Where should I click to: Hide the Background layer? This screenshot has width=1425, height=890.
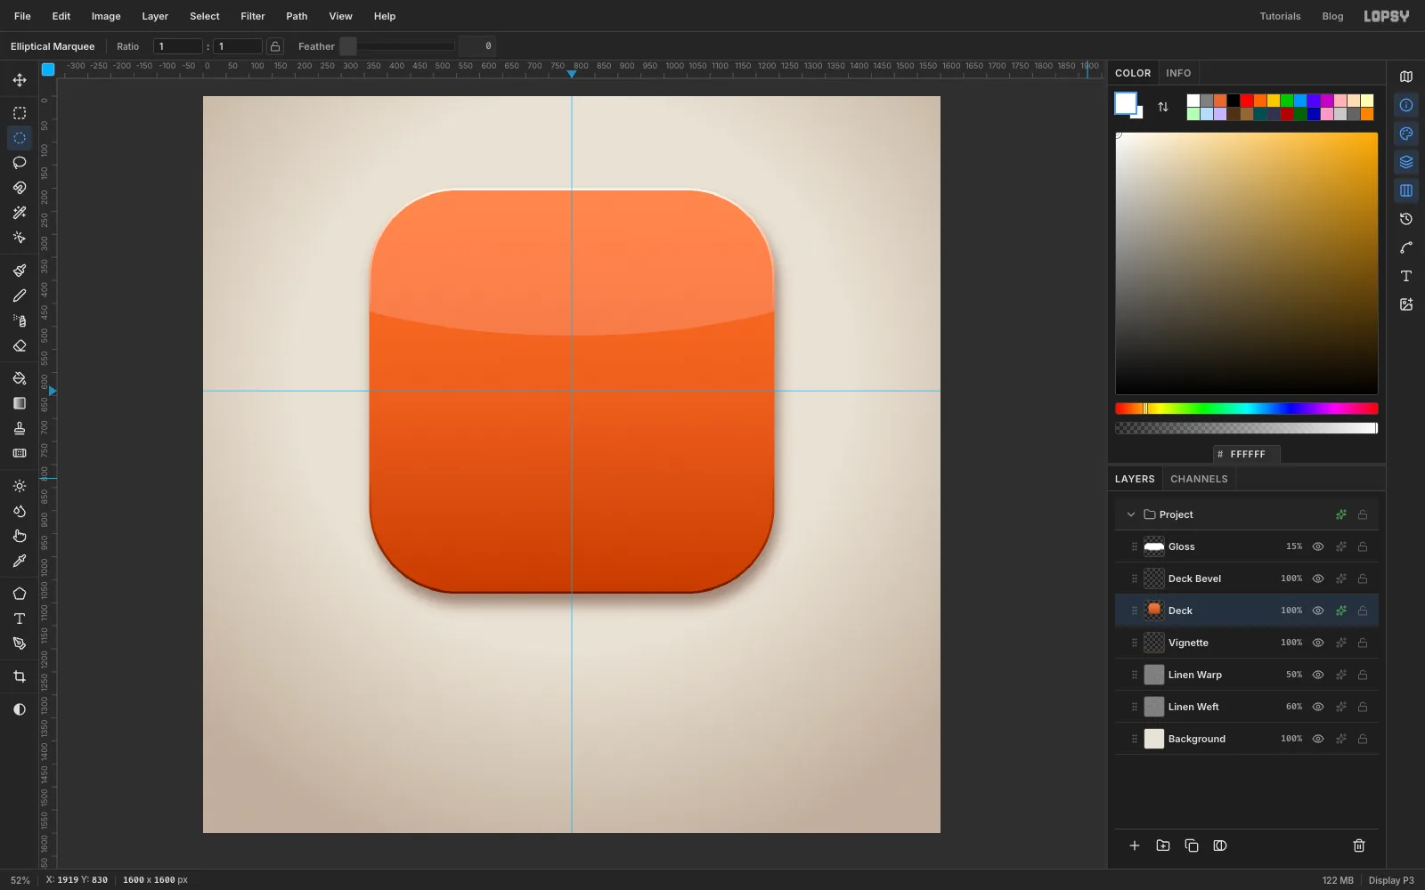[x=1318, y=739]
